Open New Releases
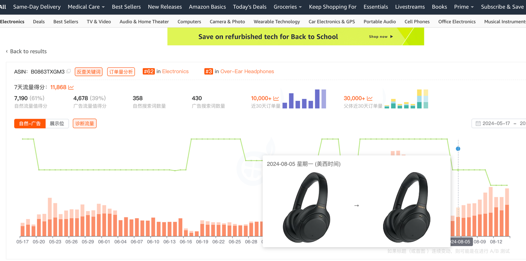Screen dimensions: 526x261 point(165,7)
